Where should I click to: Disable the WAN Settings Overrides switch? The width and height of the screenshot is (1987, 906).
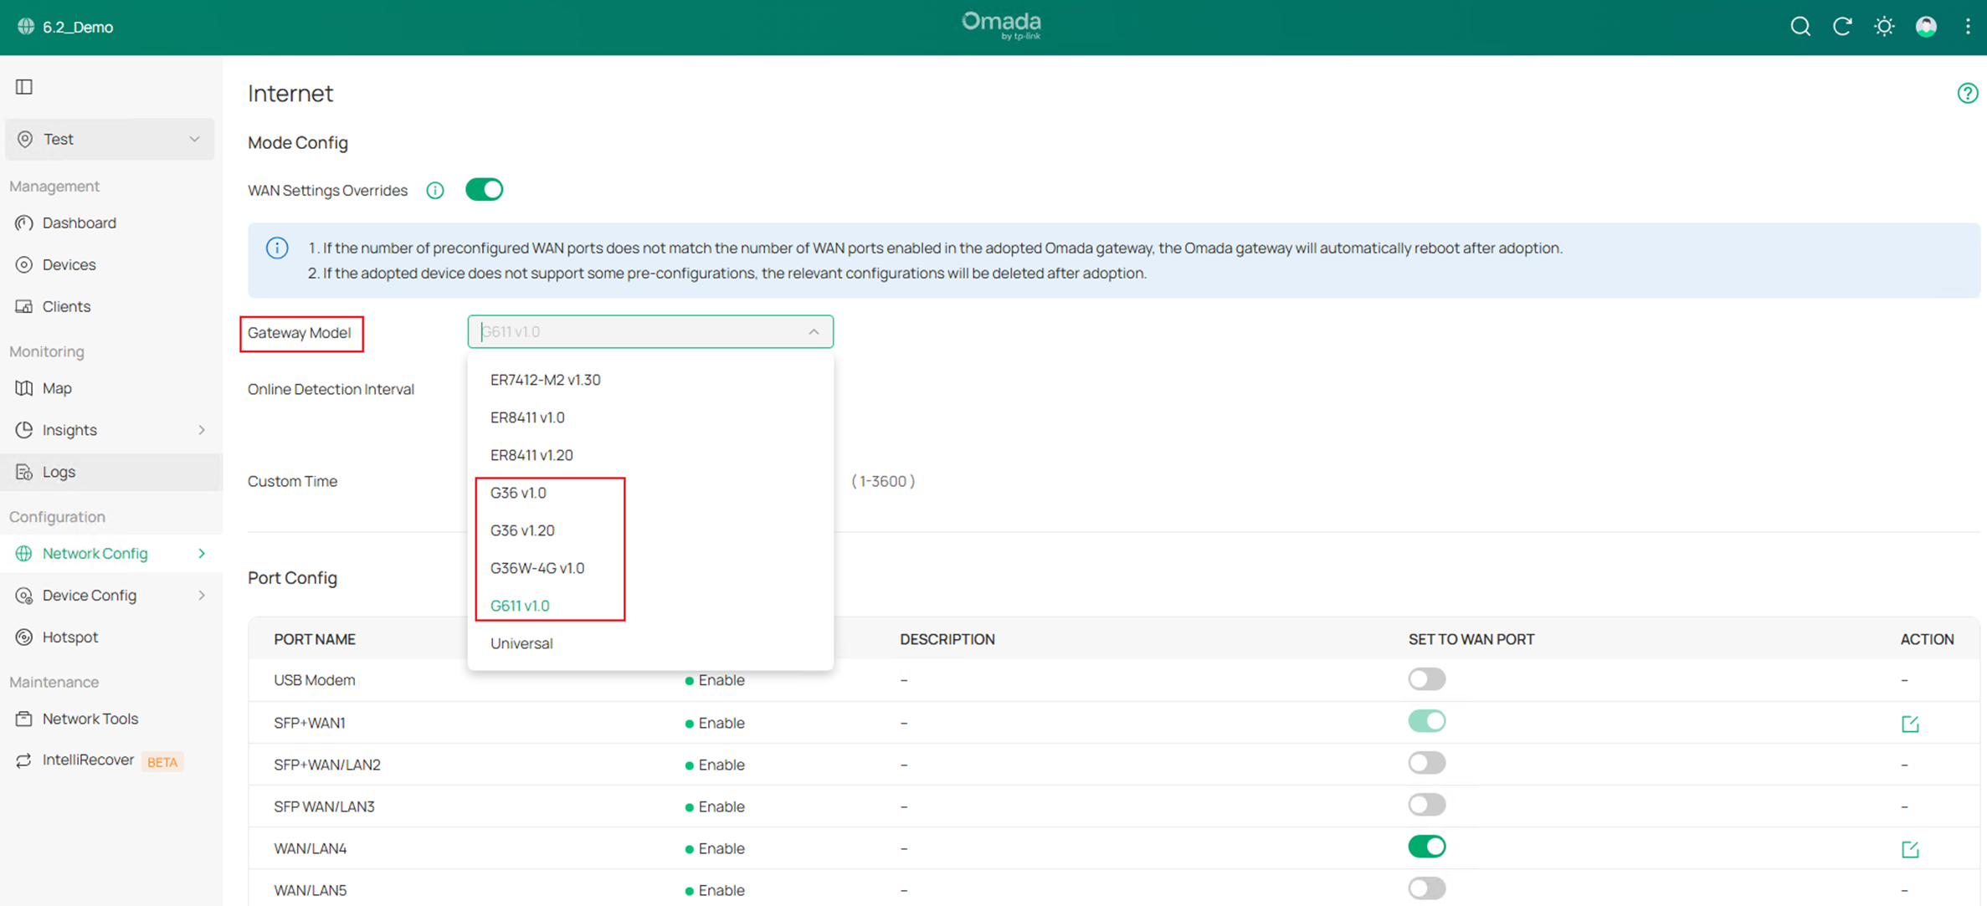click(484, 190)
